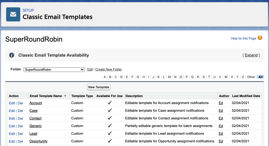Toggle Available For Use checkbox for Opportunity
Image resolution: width=269 pixels, height=146 pixels.
tap(110, 141)
